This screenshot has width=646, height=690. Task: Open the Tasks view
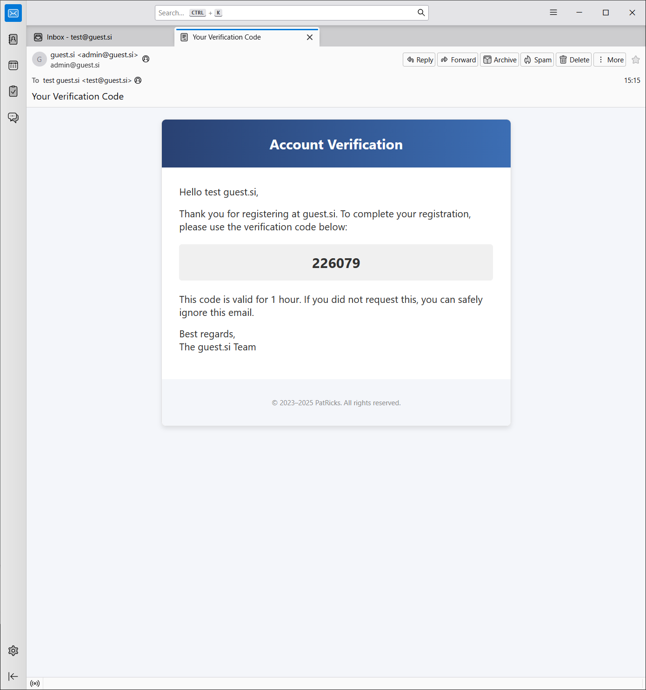click(13, 92)
